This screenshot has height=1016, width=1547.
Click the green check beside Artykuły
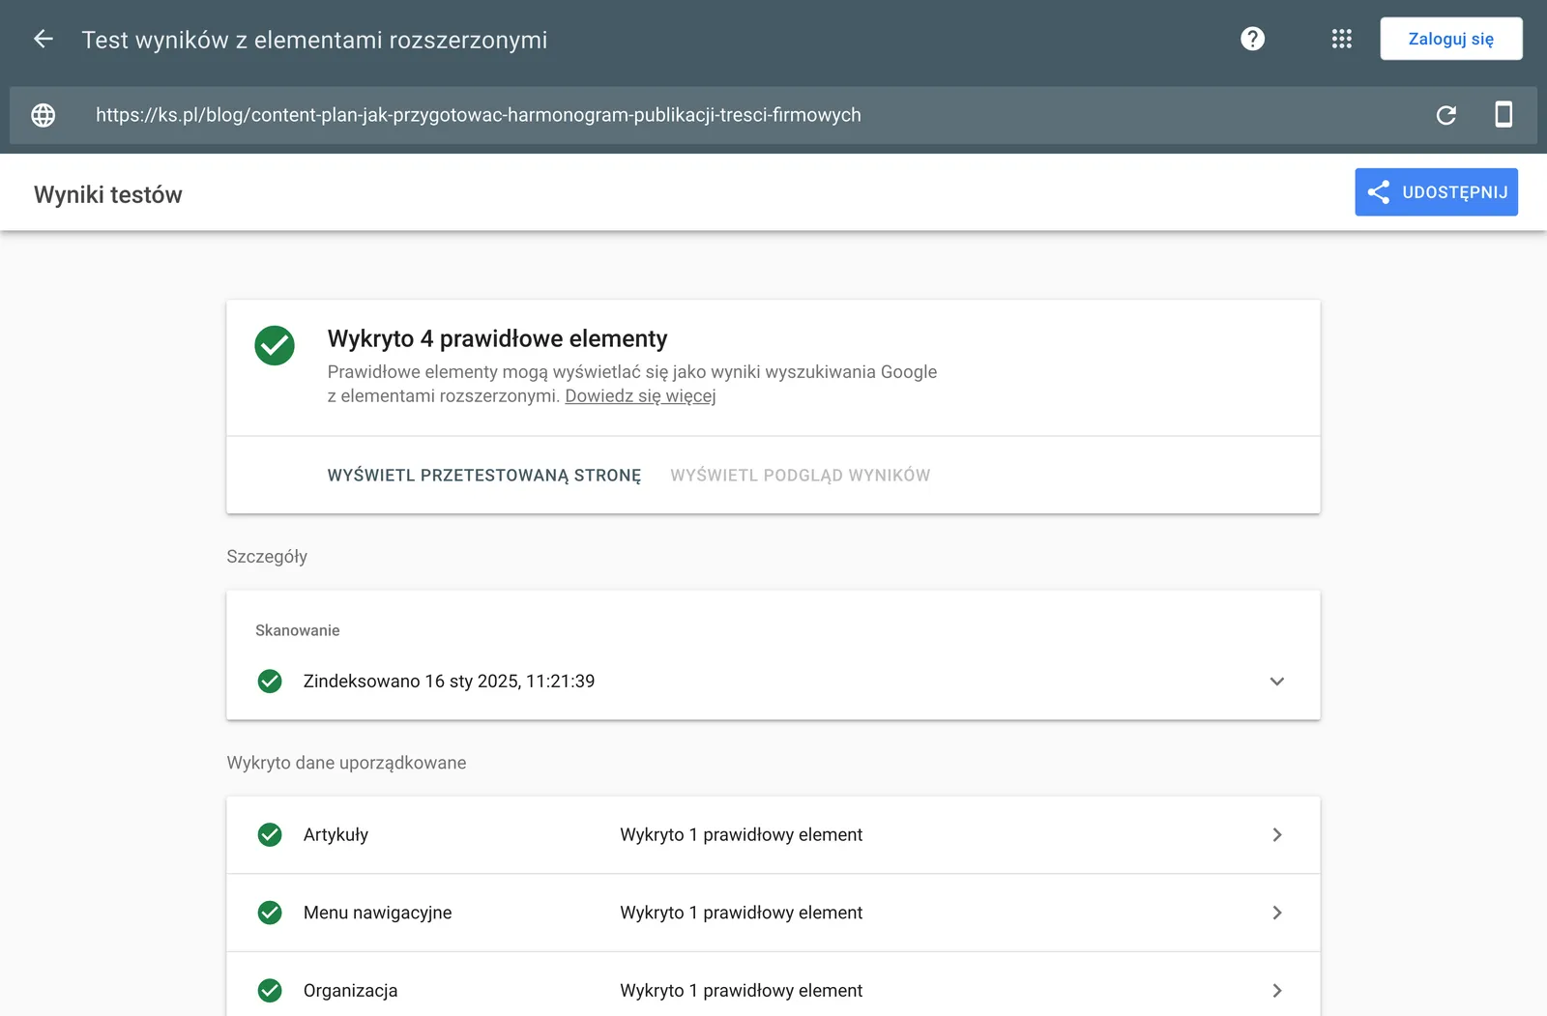point(270,835)
